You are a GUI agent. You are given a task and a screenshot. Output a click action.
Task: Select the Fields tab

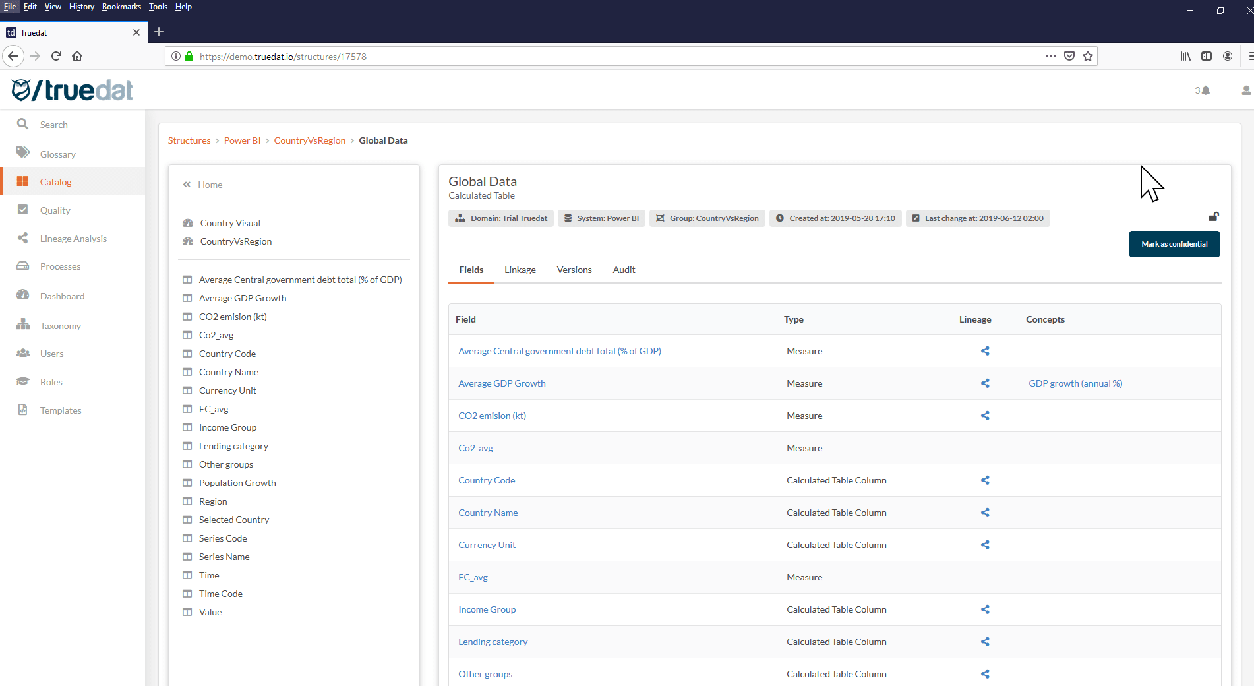click(x=471, y=270)
